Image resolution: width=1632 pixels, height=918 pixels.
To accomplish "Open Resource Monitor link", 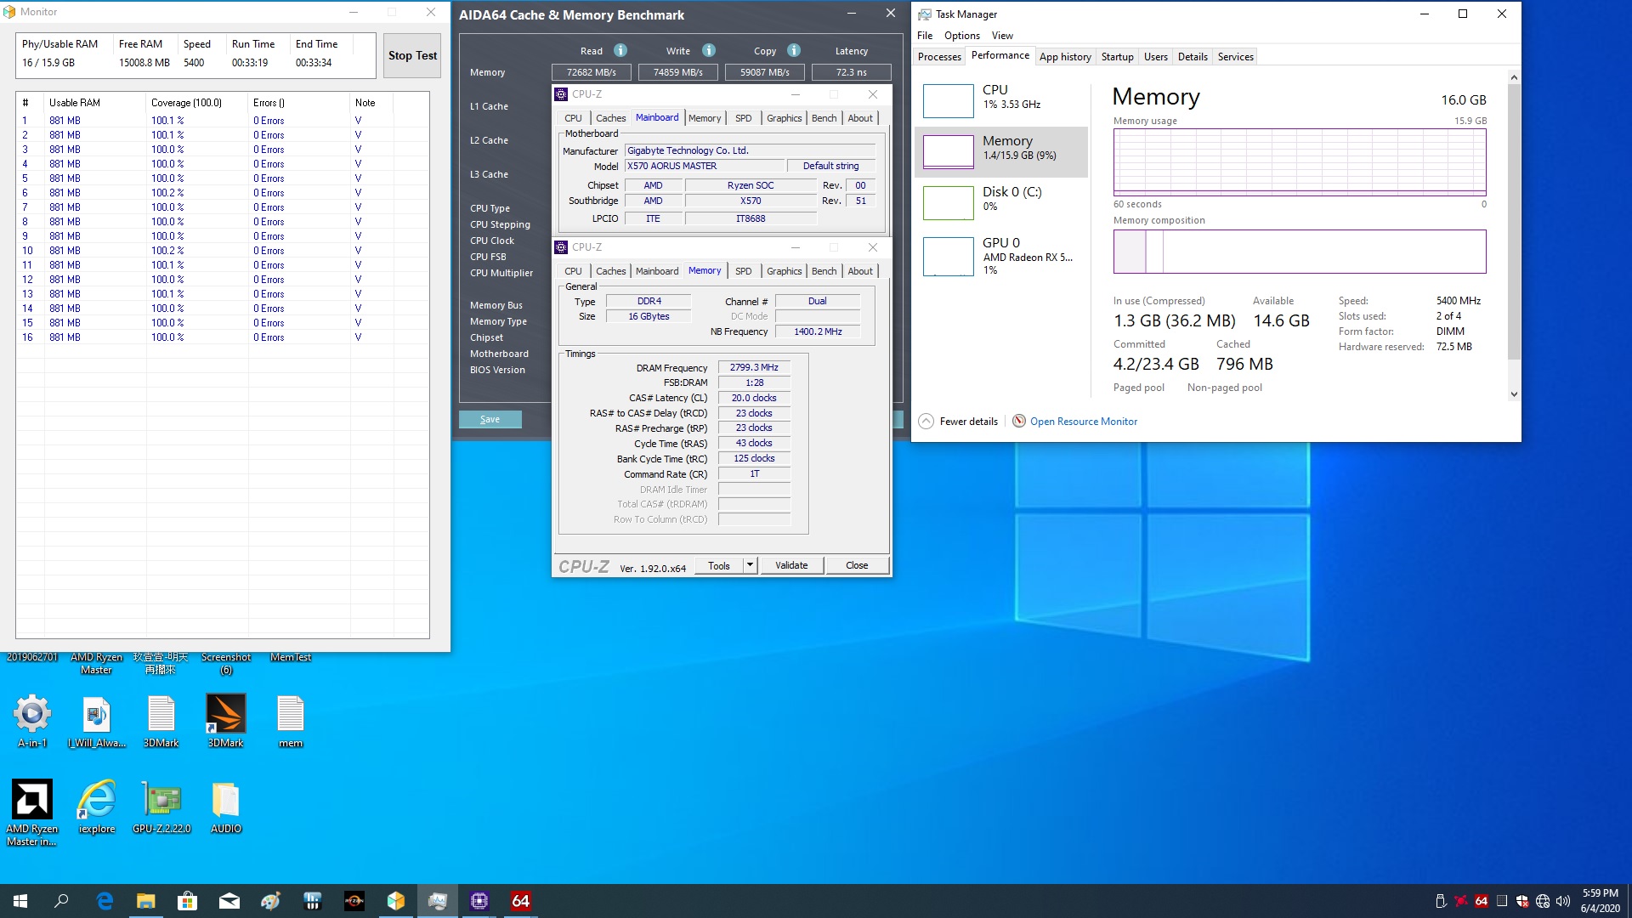I will pyautogui.click(x=1083, y=422).
